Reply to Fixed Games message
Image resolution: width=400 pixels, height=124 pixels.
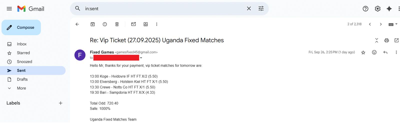[x=385, y=52]
